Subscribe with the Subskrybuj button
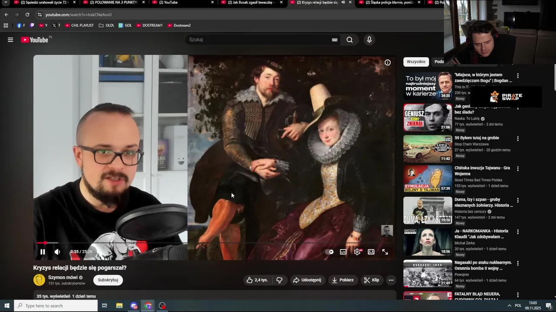Screen dimensions: 556x312 point(108,280)
